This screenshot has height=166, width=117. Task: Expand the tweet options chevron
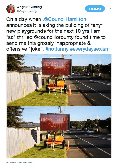click(110, 9)
